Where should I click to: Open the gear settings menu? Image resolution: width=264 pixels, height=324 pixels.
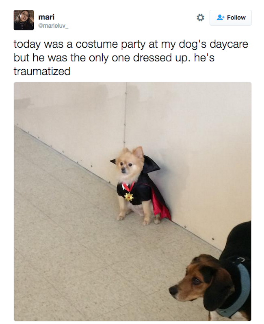click(200, 18)
